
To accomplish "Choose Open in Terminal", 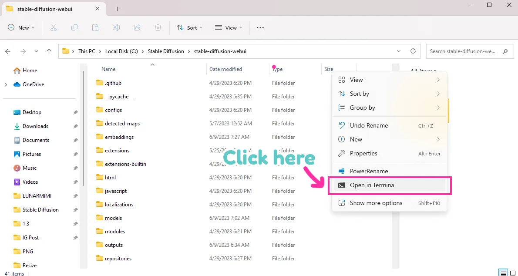I will pos(390,185).
